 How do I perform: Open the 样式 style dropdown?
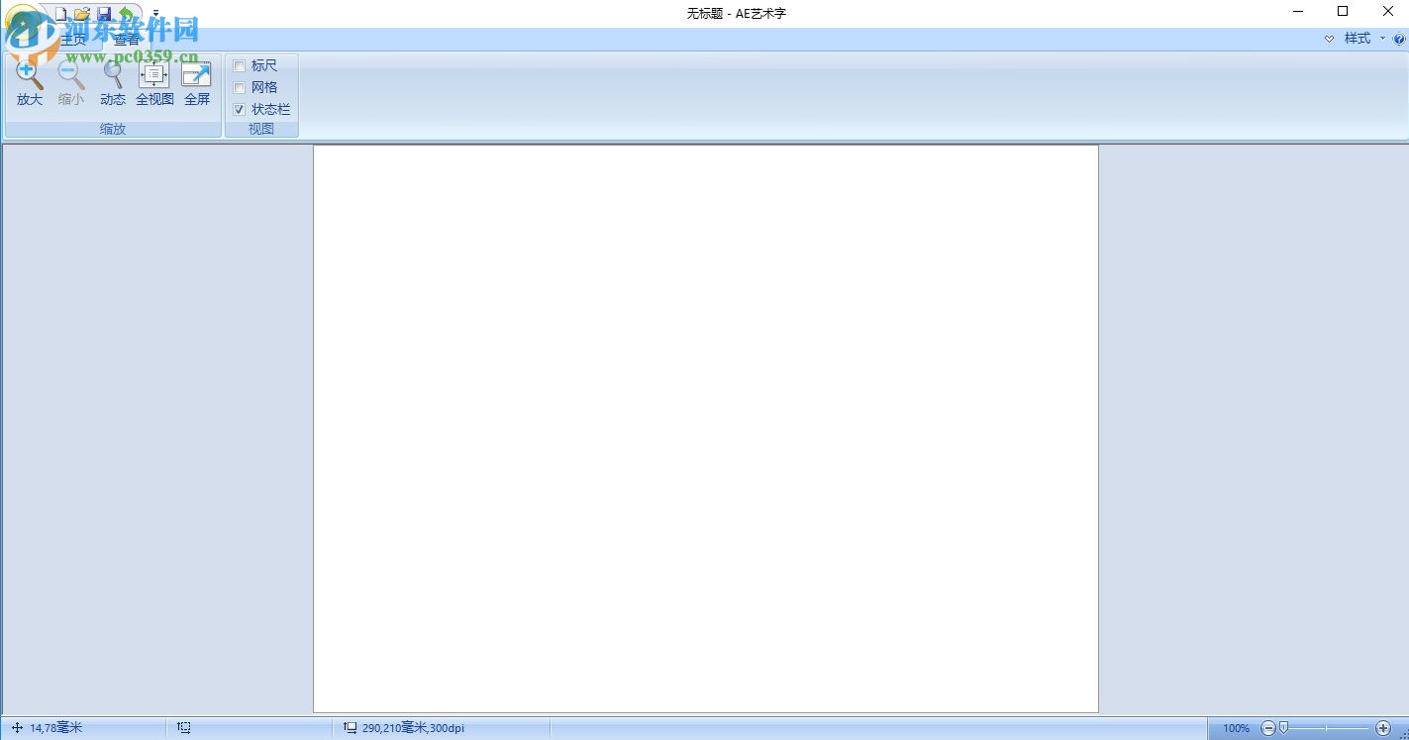click(1363, 39)
